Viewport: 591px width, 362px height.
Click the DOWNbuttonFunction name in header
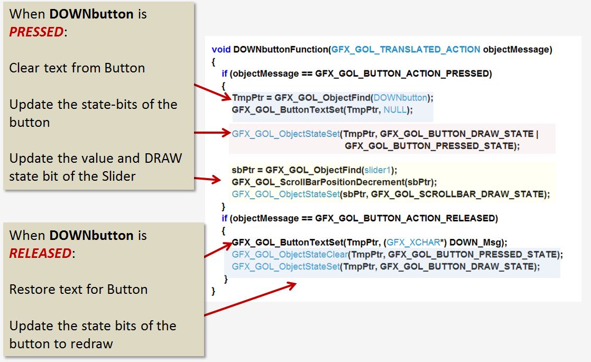coord(281,49)
